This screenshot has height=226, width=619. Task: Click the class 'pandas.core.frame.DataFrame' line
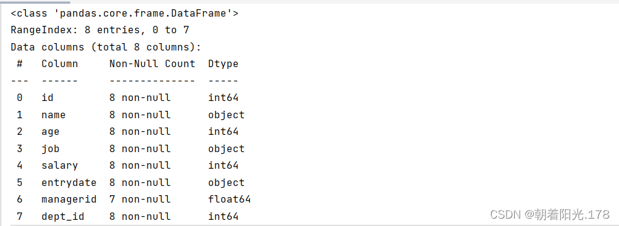pyautogui.click(x=124, y=14)
